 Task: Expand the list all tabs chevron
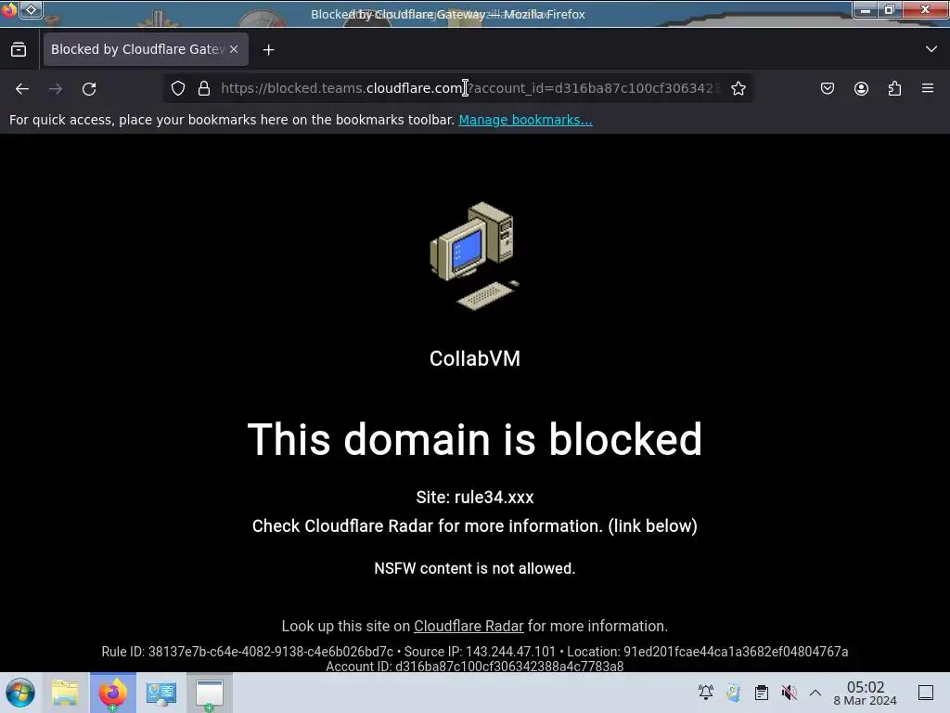coord(931,49)
